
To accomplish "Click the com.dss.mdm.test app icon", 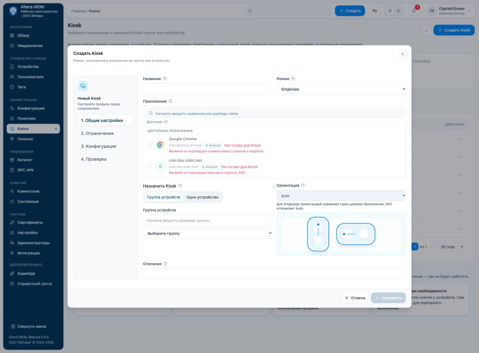I will (x=160, y=166).
